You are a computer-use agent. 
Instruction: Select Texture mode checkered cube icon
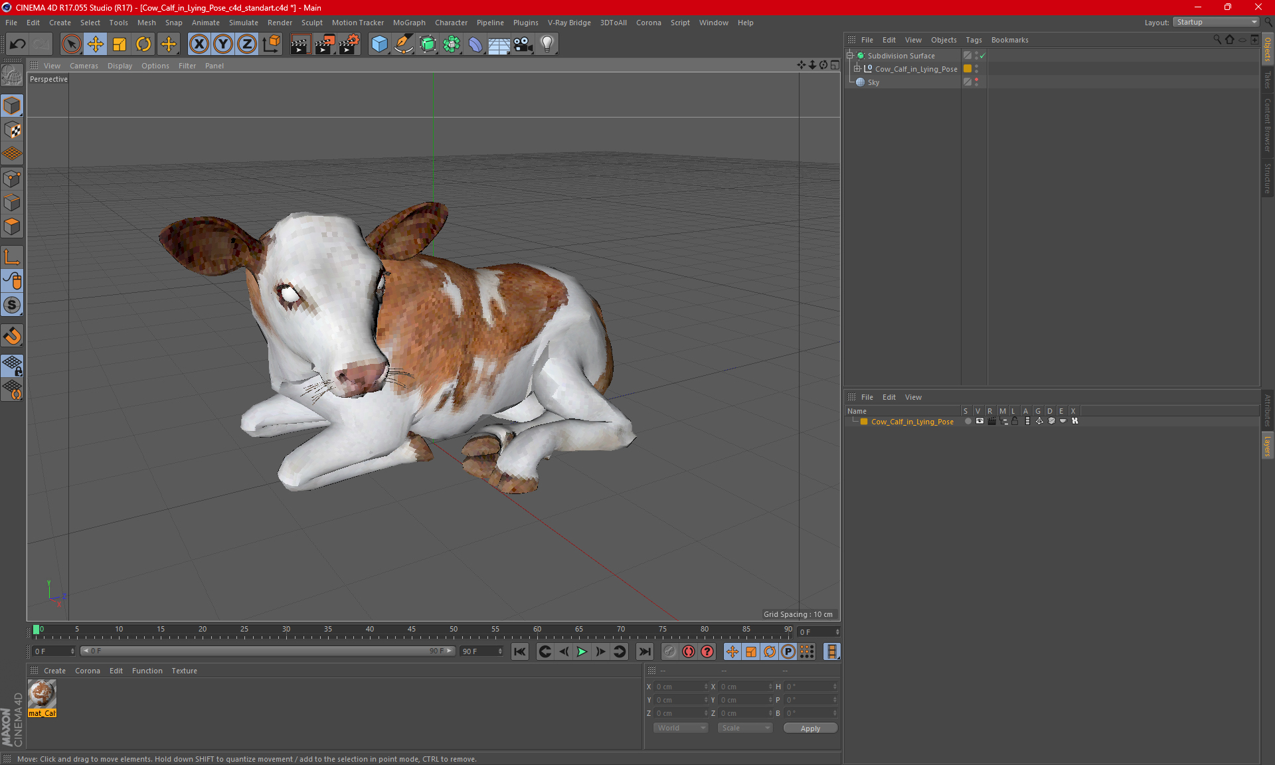point(12,130)
